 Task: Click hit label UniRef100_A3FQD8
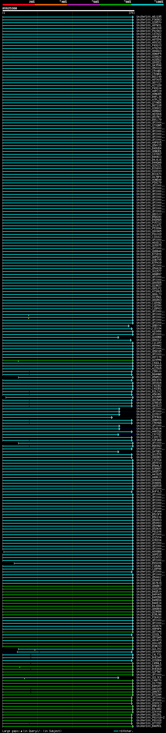[149, 440]
